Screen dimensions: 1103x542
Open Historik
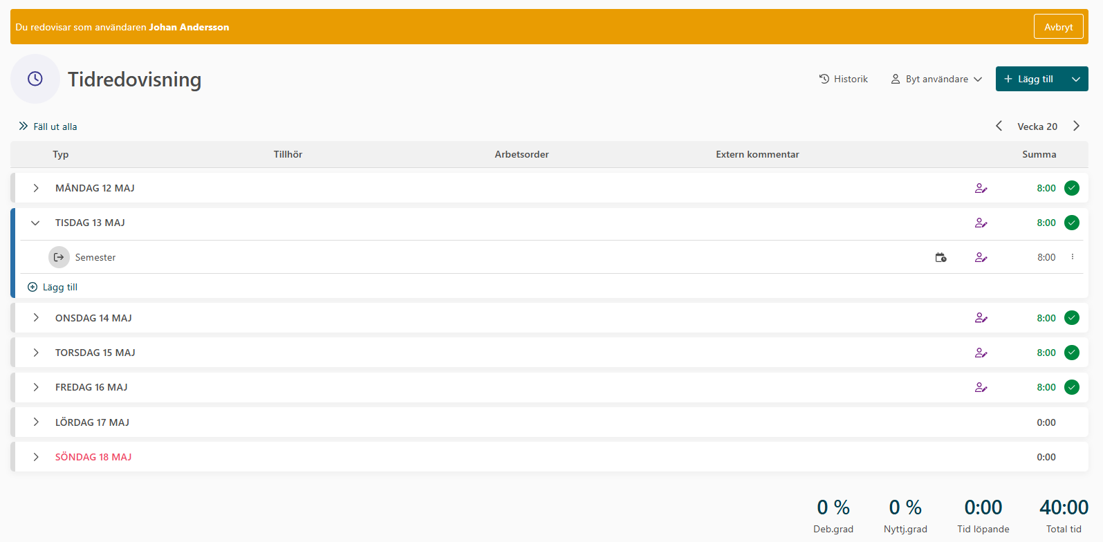843,79
